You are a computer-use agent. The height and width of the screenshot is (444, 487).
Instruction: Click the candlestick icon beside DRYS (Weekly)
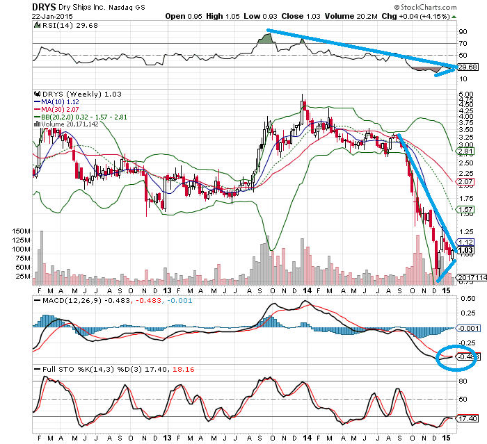38,94
